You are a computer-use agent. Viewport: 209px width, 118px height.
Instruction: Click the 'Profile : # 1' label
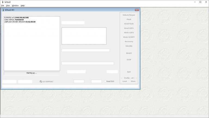[129, 78]
